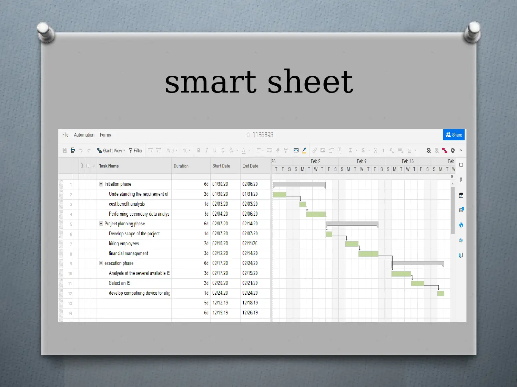
Task: Toggle Bold formatting
Action: point(199,150)
